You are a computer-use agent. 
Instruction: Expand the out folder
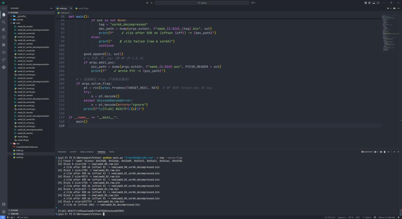pos(18,143)
